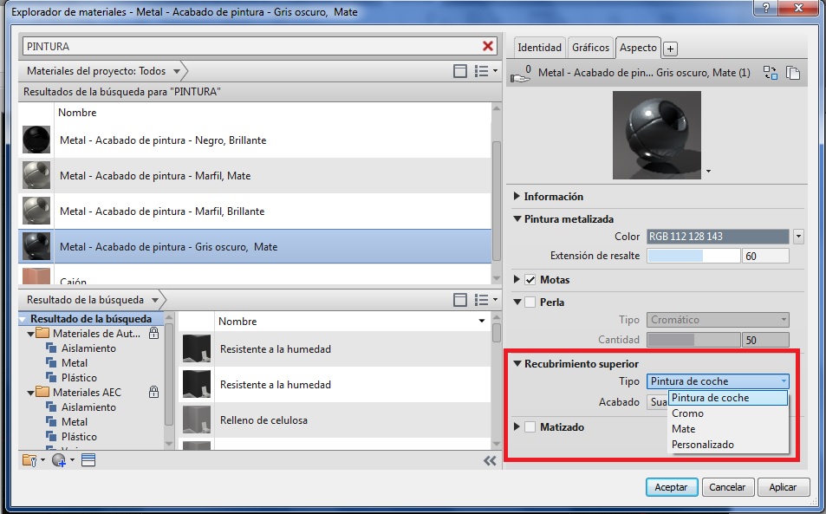Screen dimensions: 826x514
Task: Click the create new material sphere icon
Action: (x=59, y=460)
